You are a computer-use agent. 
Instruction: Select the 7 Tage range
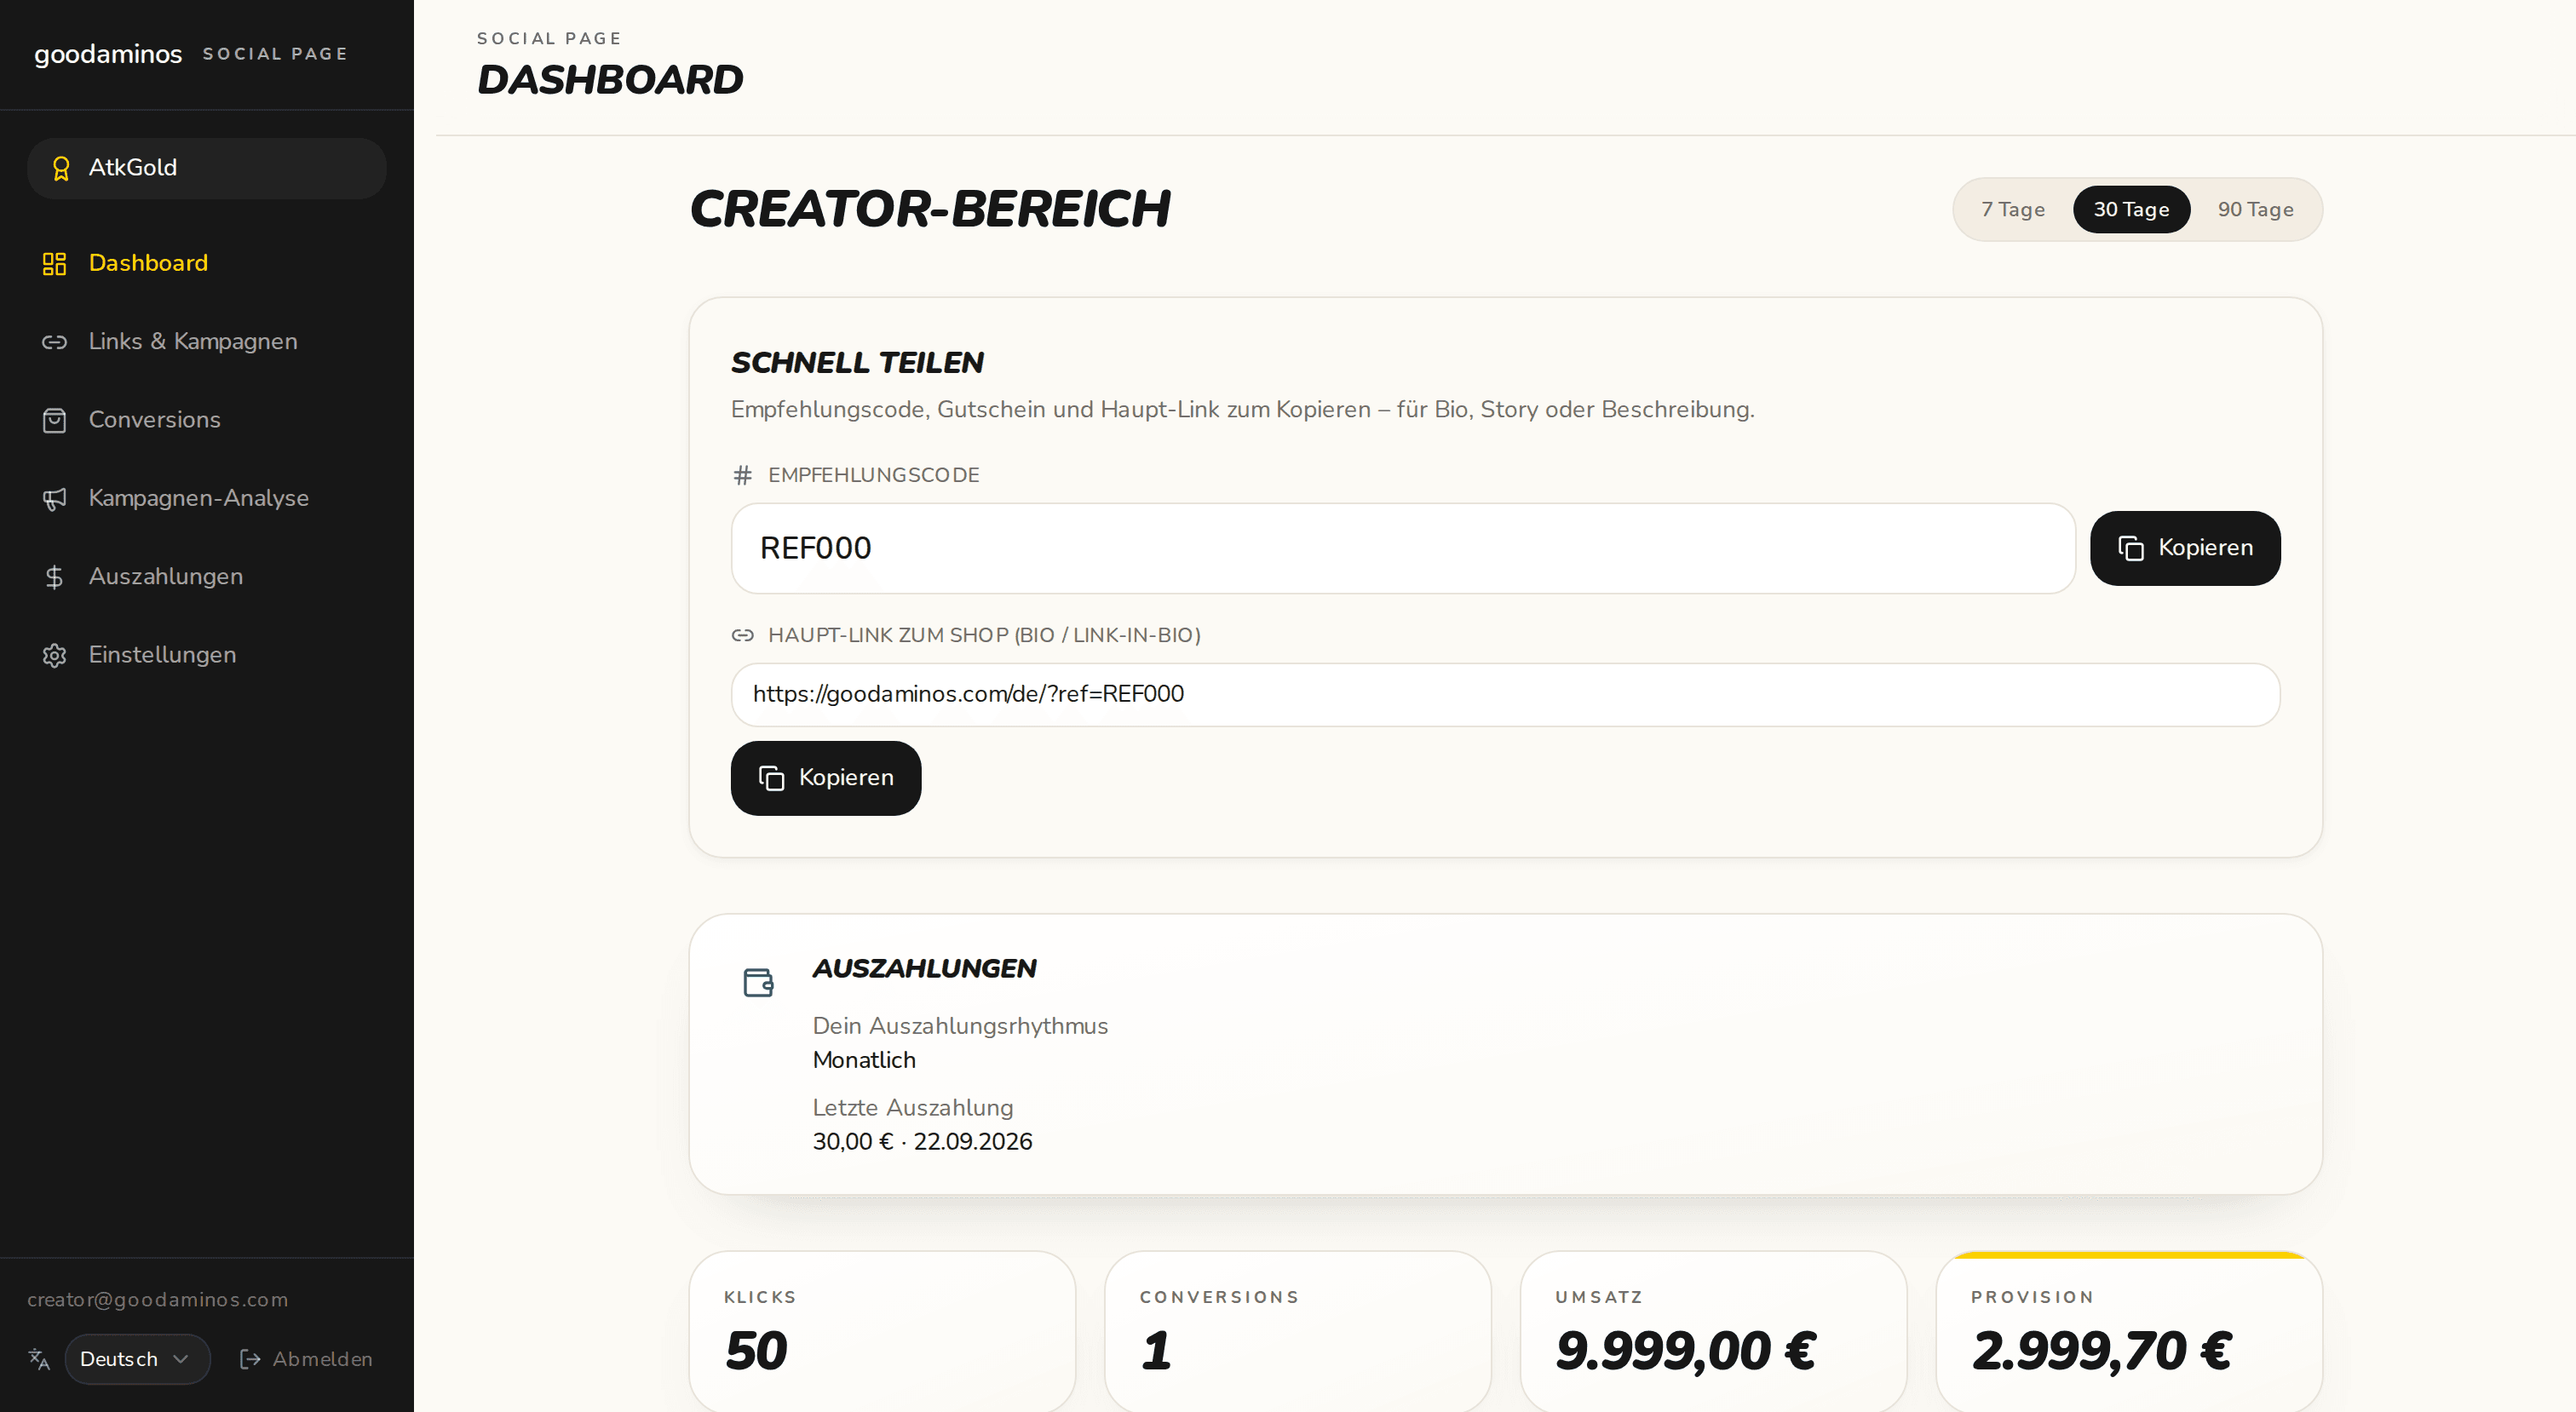click(x=2012, y=209)
